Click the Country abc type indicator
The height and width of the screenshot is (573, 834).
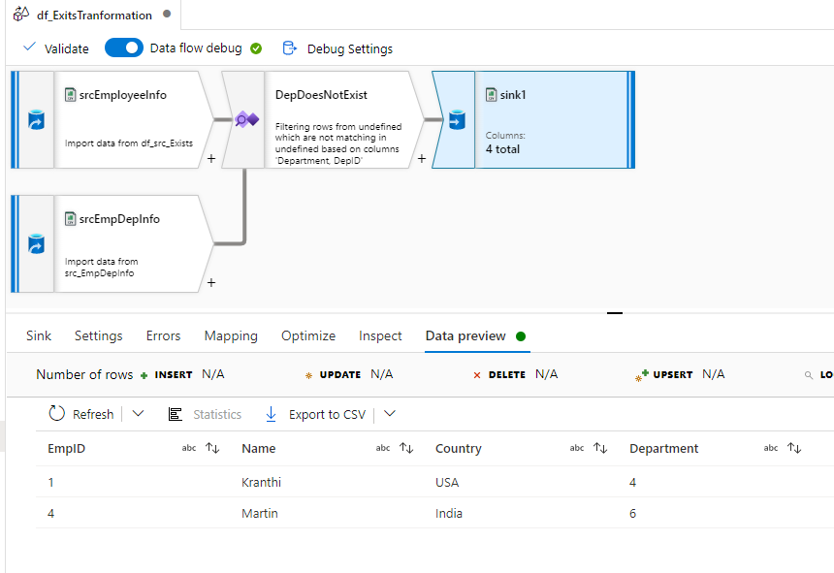(577, 448)
